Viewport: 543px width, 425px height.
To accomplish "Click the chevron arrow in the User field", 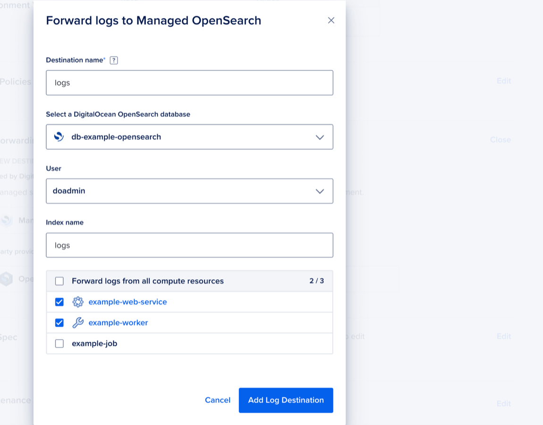I will (x=320, y=191).
